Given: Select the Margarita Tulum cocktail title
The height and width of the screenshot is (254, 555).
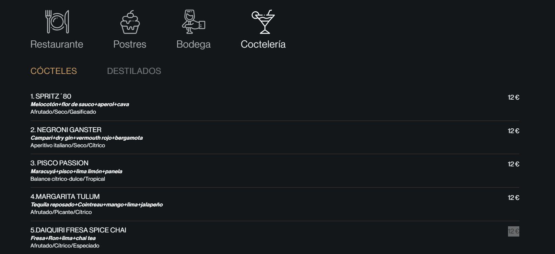Looking at the screenshot, I should click(65, 196).
